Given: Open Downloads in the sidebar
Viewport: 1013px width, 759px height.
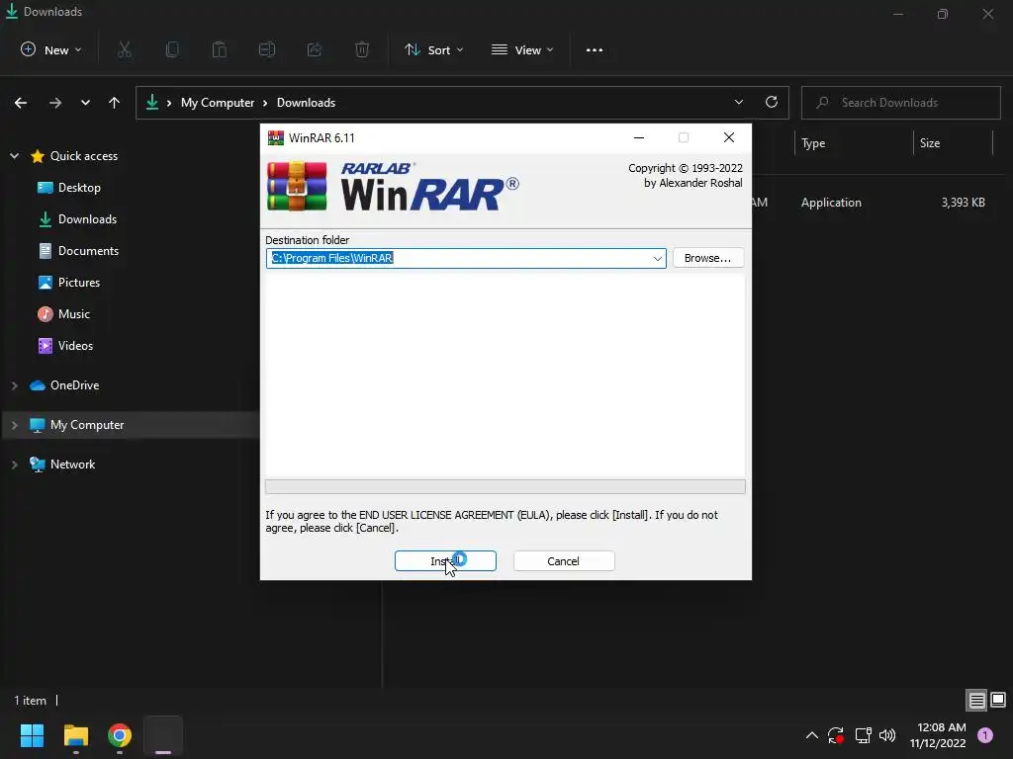Looking at the screenshot, I should (87, 218).
